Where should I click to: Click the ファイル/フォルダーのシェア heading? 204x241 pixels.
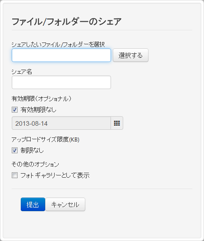pos(66,22)
